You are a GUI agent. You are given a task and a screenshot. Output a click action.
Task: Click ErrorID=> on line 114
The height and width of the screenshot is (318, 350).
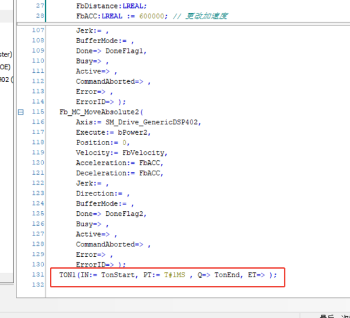[x=95, y=102]
